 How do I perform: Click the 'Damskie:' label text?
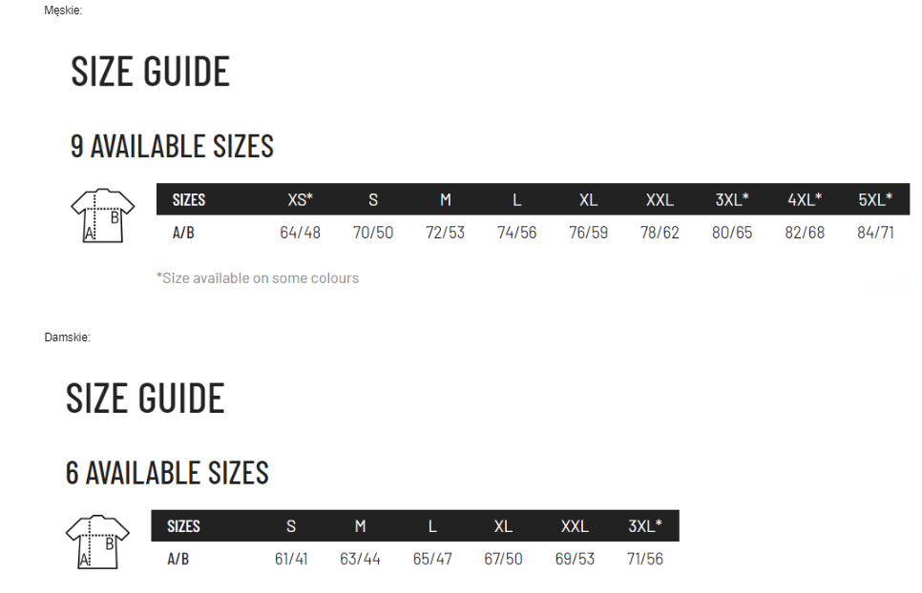pyautogui.click(x=67, y=337)
